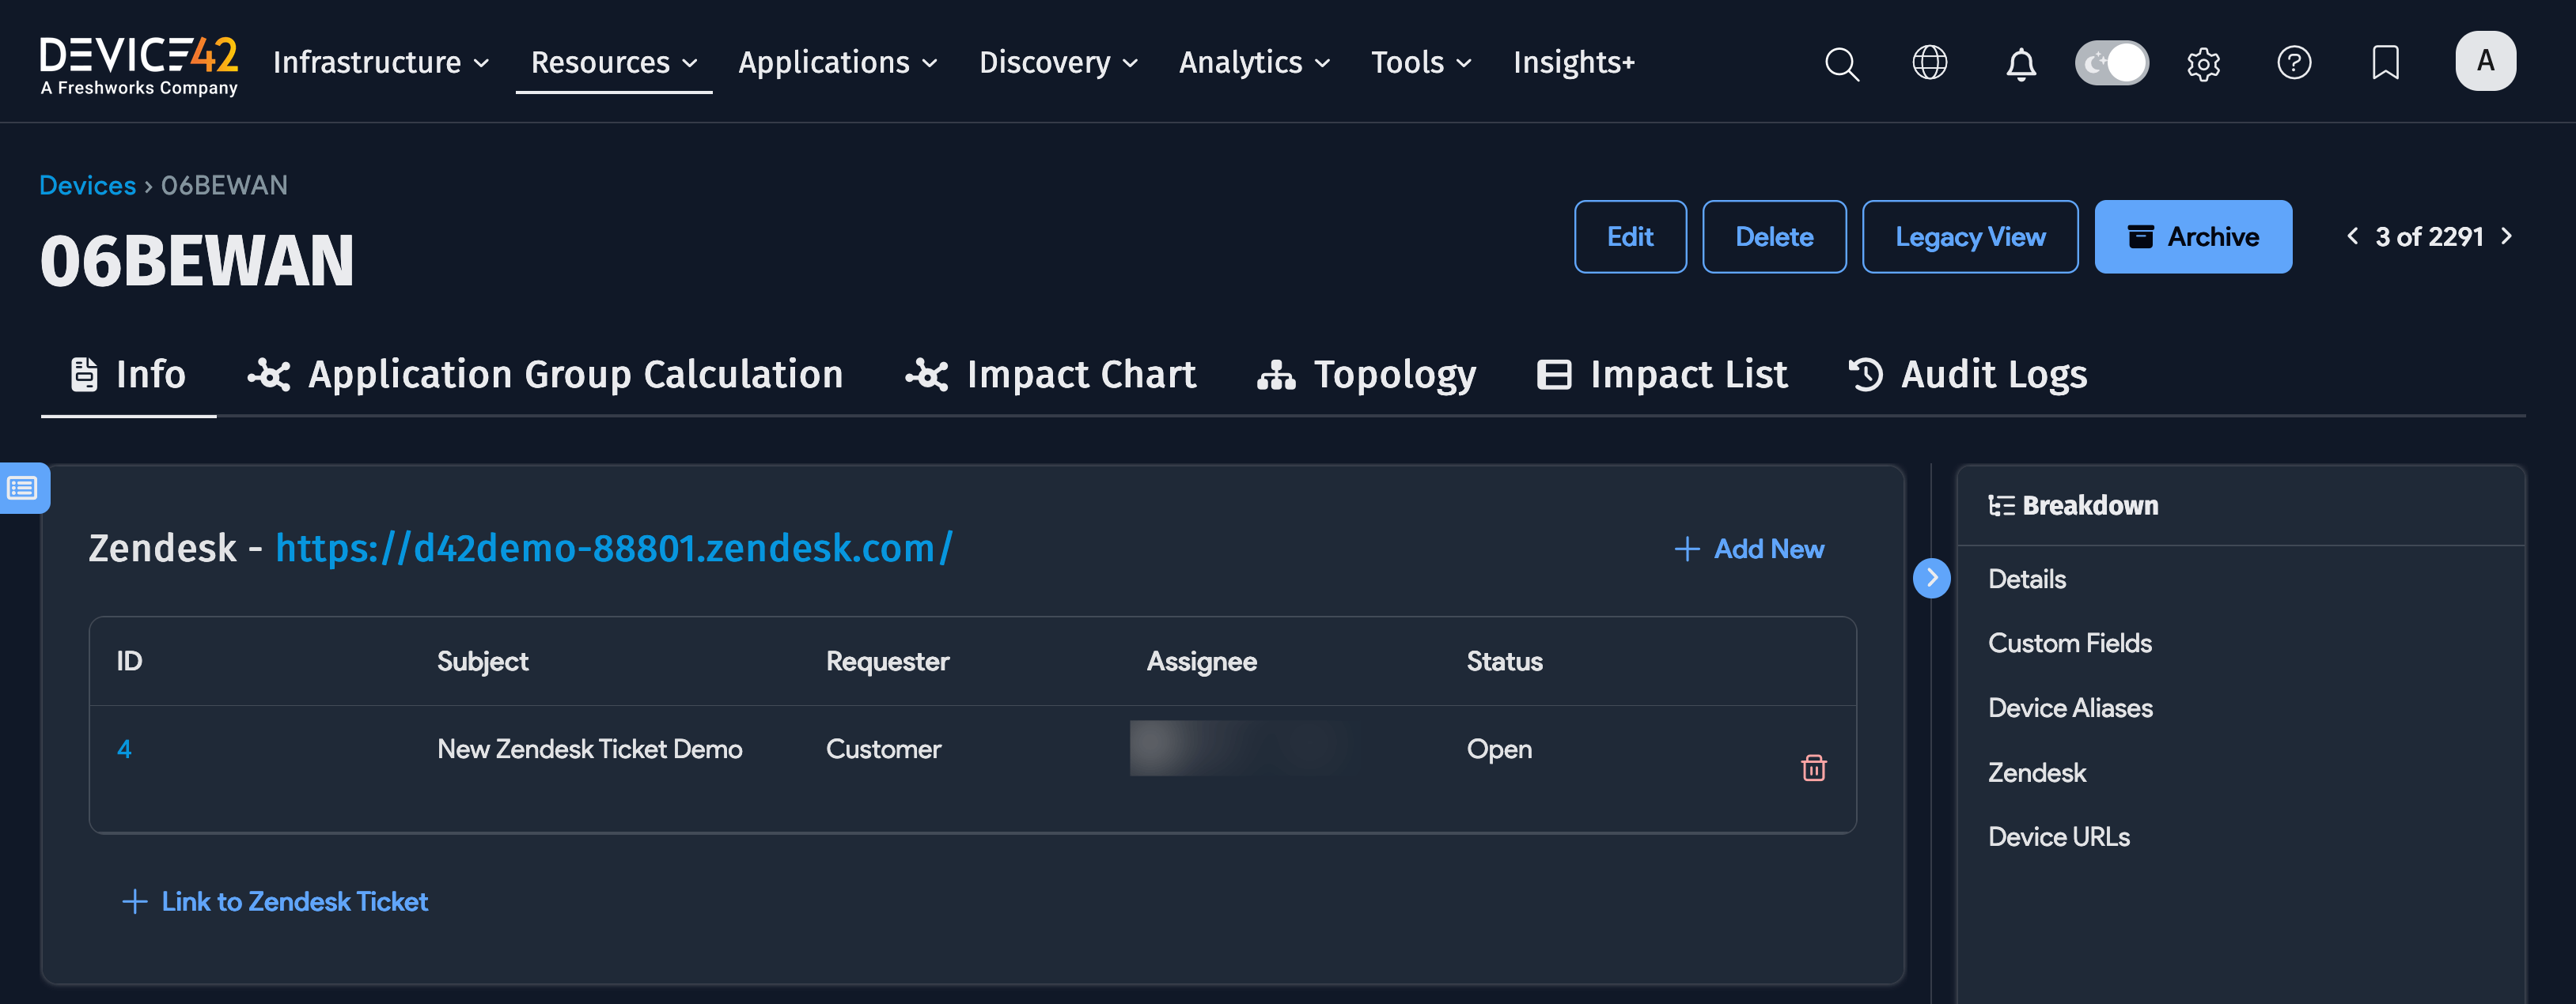2576x1004 pixels.
Task: Open the settings gear icon
Action: [2203, 63]
